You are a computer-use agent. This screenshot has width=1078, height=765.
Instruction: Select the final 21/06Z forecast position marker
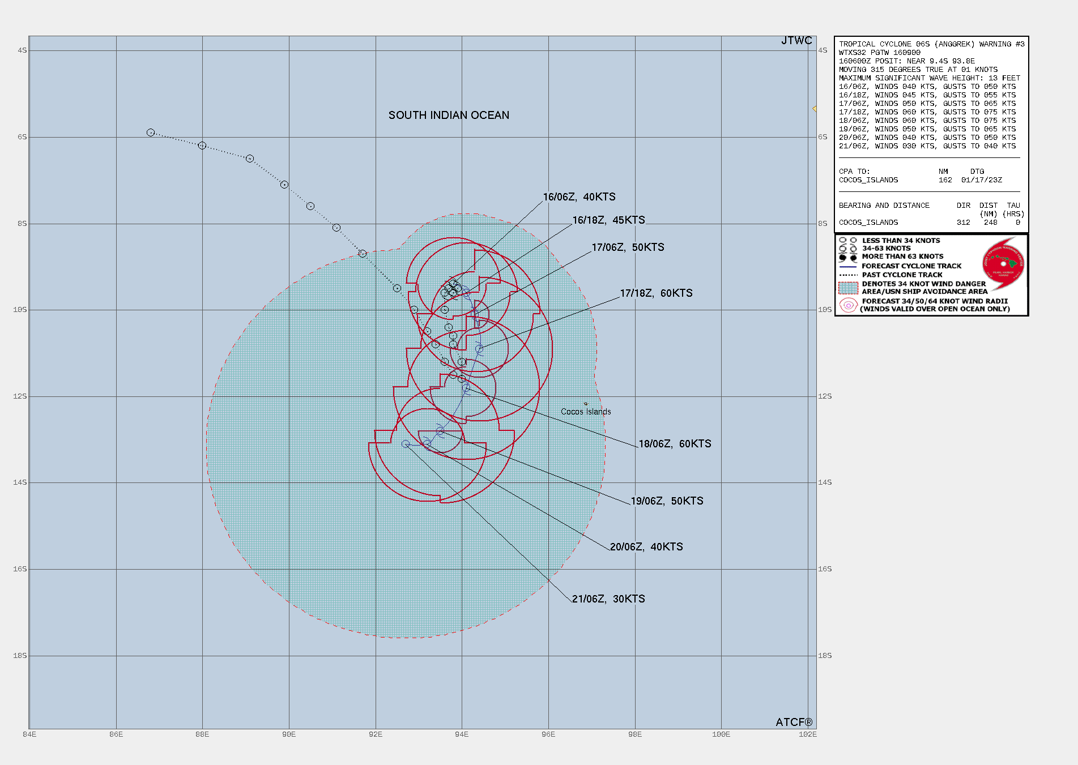pos(406,444)
